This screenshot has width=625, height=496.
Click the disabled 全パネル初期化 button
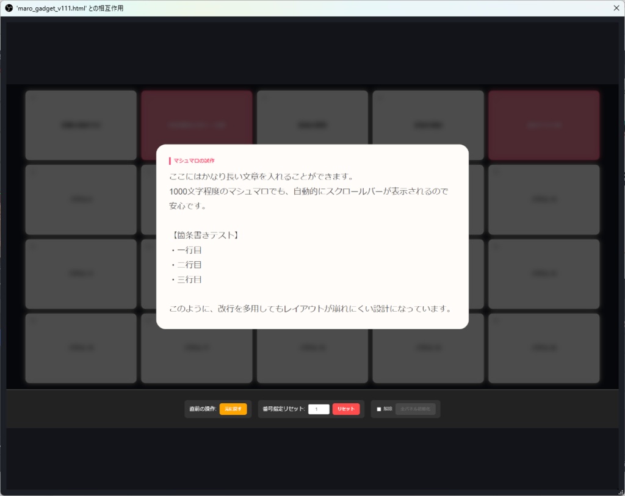[416, 409]
